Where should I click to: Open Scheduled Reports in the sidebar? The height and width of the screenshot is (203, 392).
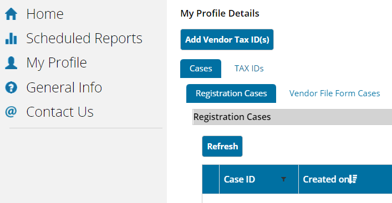pos(84,38)
